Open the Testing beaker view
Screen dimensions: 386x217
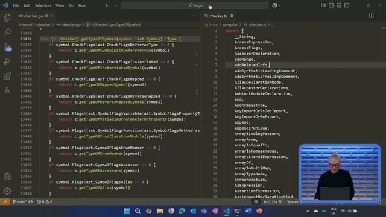[x=7, y=90]
